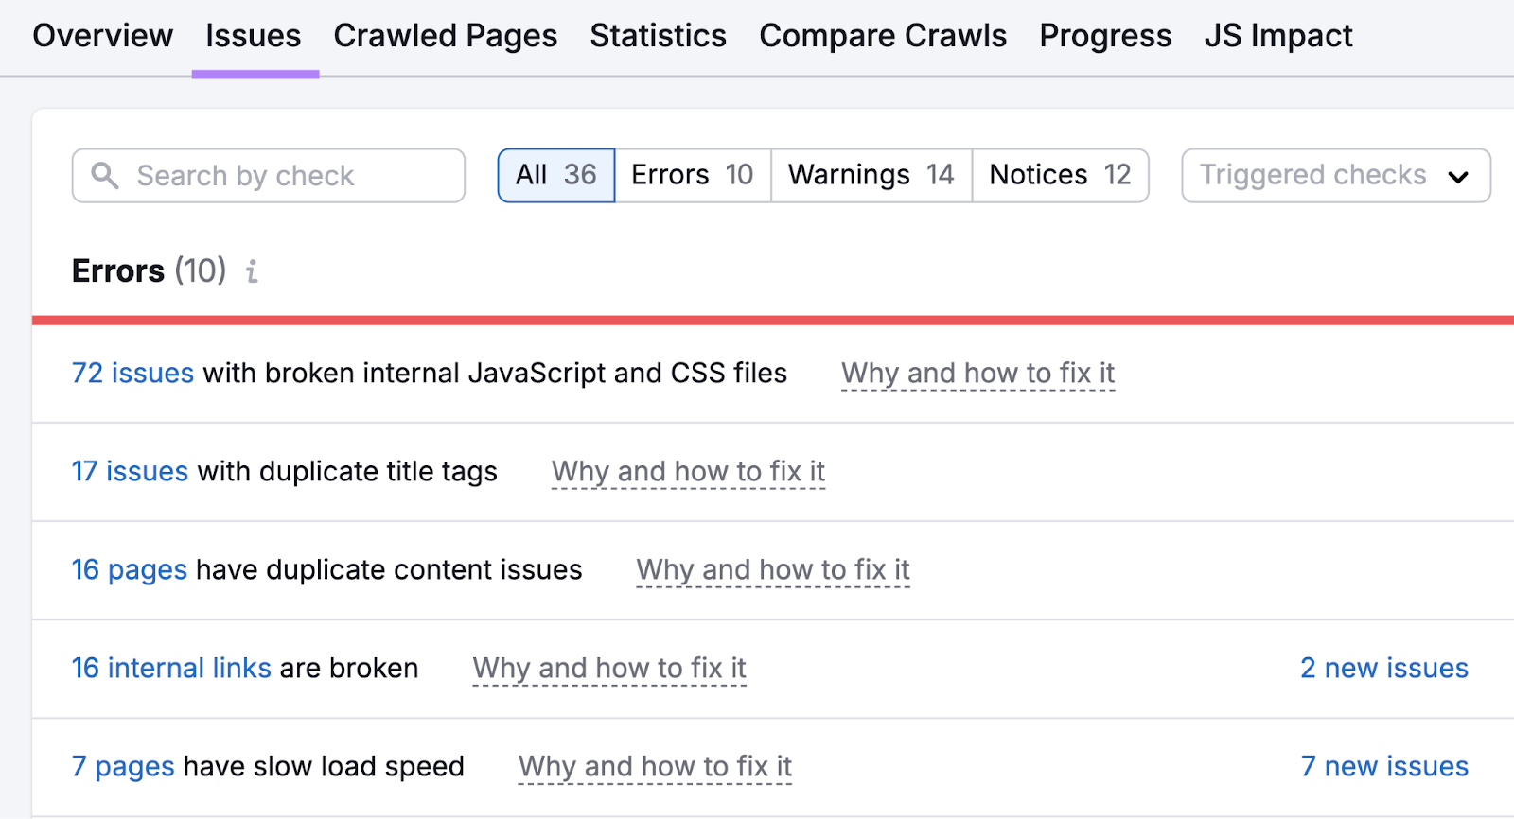Click the search magnifier icon
This screenshot has width=1514, height=819.
click(x=106, y=175)
